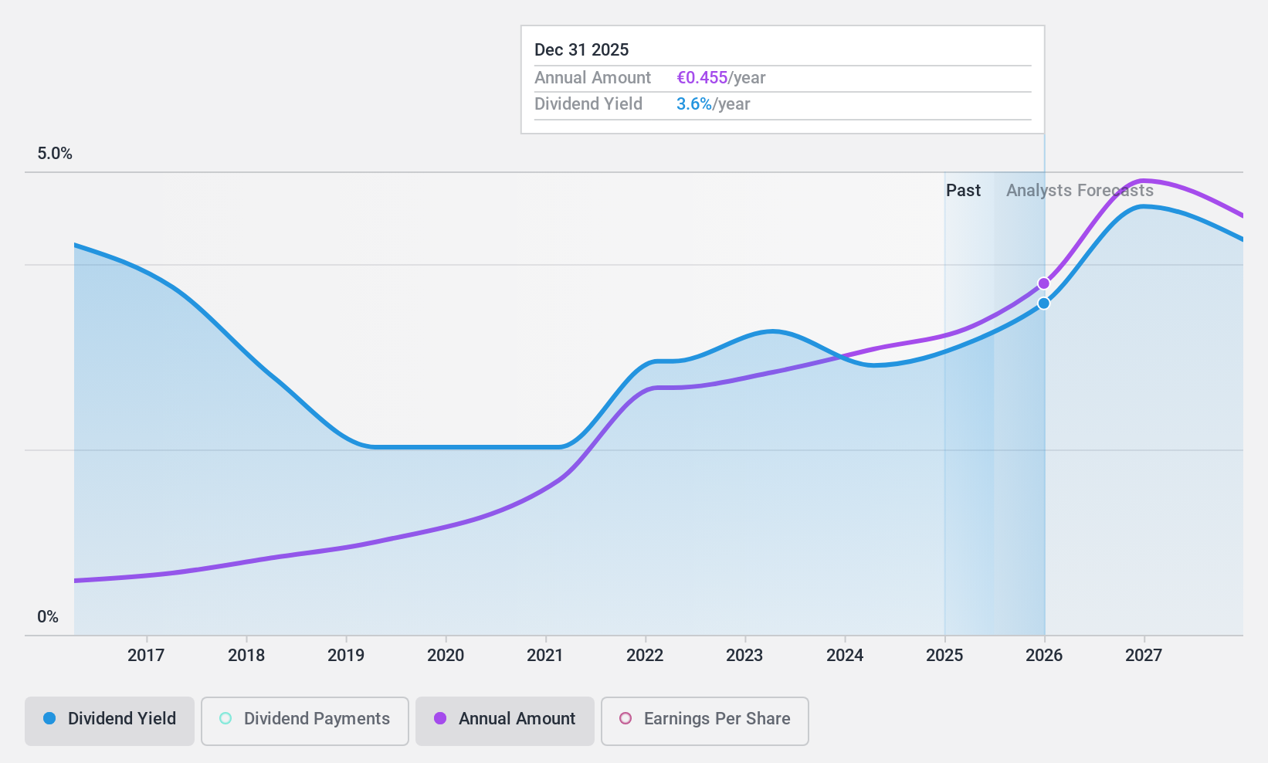Click the 0% y-axis label
Screen dimensions: 1268x763
(48, 617)
